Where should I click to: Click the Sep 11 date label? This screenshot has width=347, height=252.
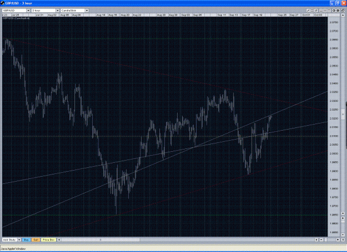tap(222, 15)
